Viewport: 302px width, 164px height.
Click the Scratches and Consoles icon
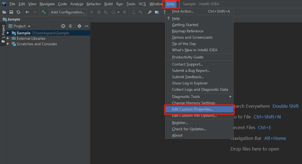pyautogui.click(x=14, y=44)
